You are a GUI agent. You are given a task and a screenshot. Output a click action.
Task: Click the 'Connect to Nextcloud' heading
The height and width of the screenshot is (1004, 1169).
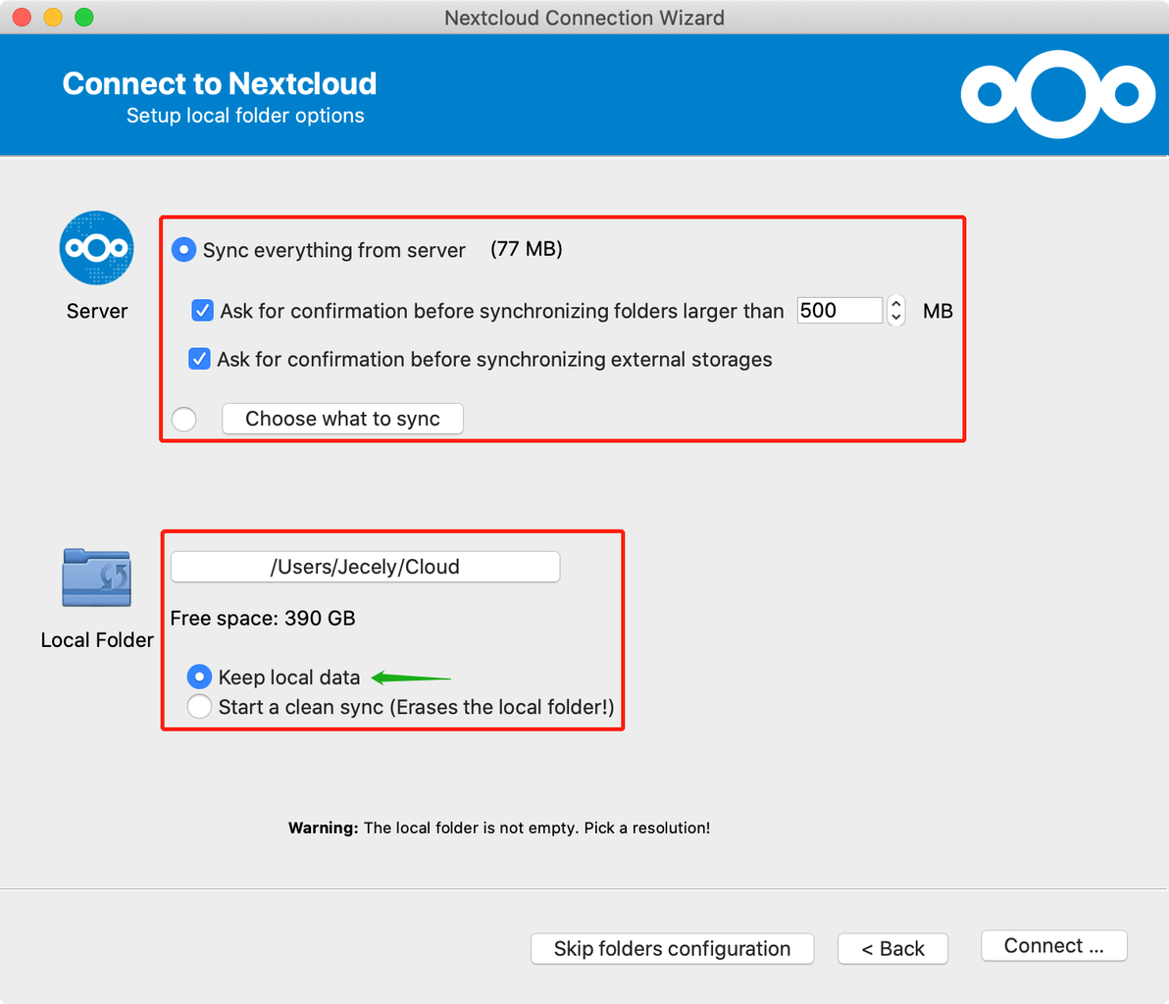pyautogui.click(x=220, y=83)
